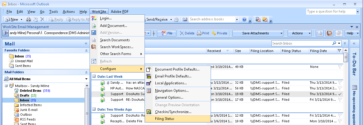This screenshot has height=125, width=363.
Task: Open the New item dropdown arrow
Action: click(21, 19)
